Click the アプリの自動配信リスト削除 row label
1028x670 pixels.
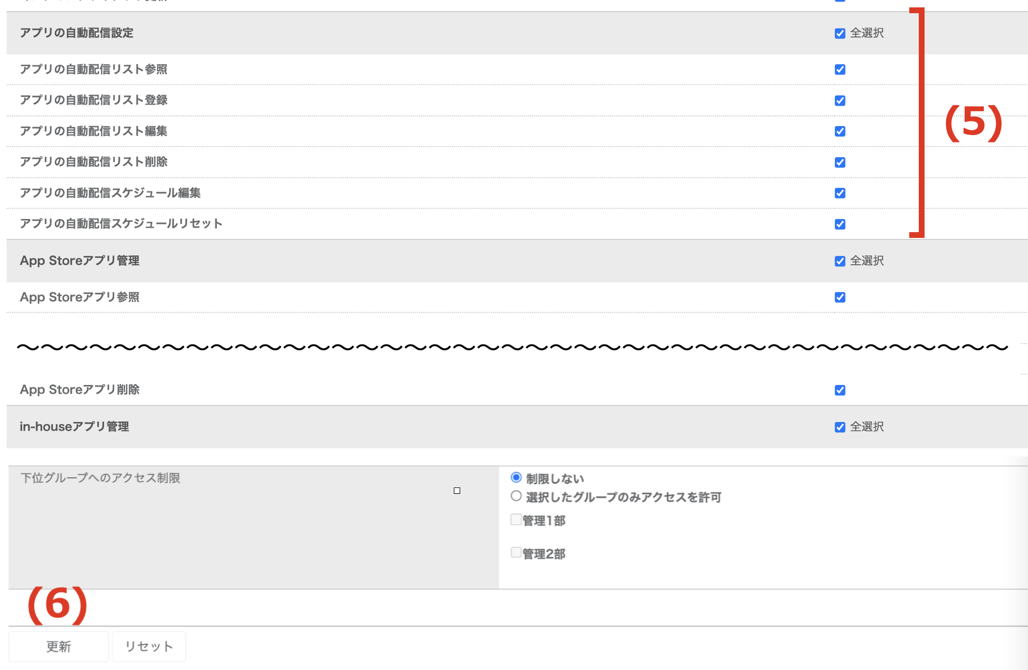click(93, 161)
